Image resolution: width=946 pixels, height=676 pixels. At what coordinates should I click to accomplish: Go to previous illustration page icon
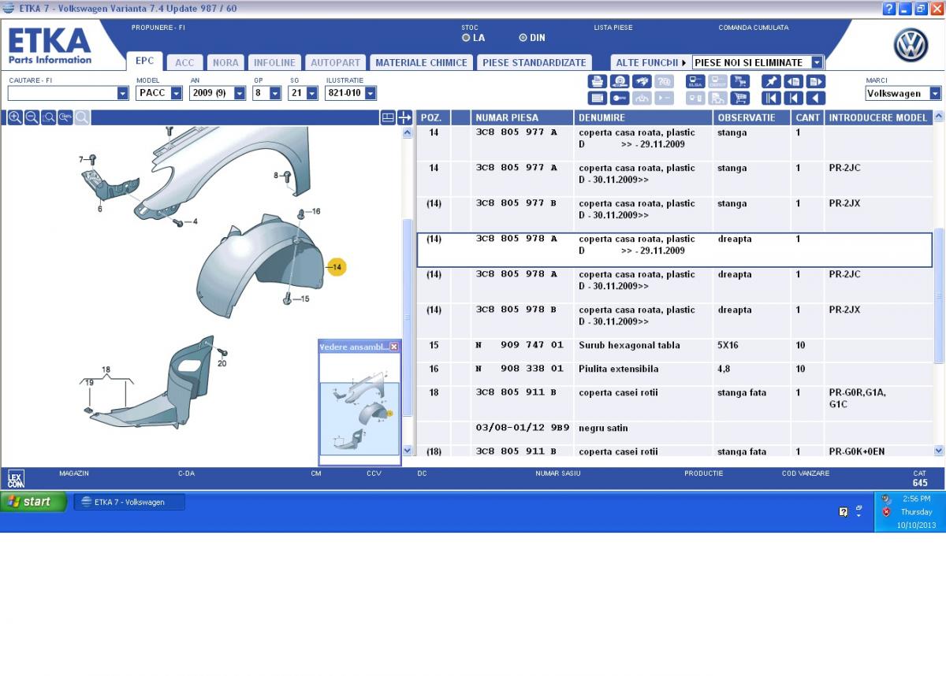coord(793,81)
